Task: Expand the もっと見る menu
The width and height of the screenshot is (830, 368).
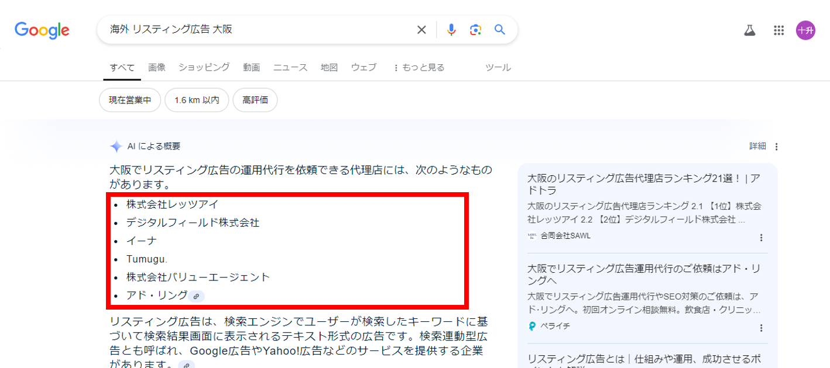Action: pyautogui.click(x=419, y=67)
